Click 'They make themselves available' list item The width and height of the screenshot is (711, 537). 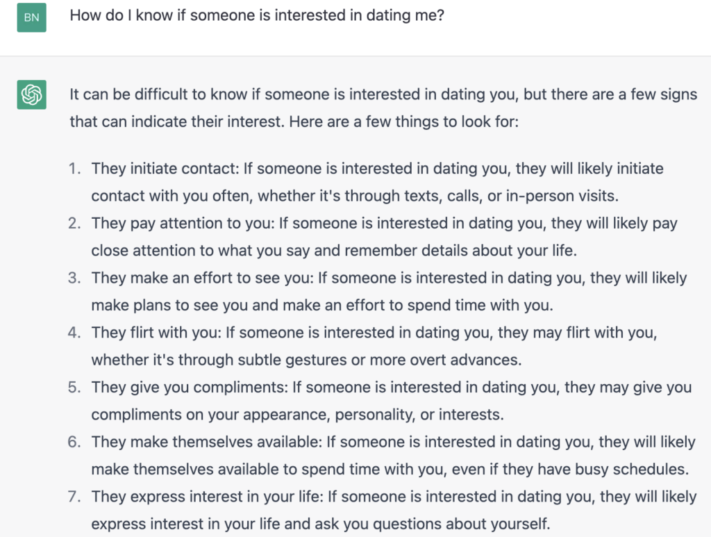393,455
